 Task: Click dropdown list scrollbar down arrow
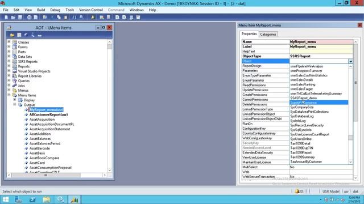pyautogui.click(x=350, y=162)
